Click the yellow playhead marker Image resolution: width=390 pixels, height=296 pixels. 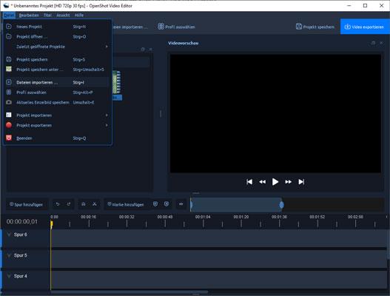[x=52, y=224]
